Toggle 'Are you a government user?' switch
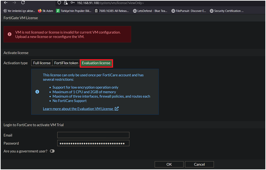 (x=52, y=151)
